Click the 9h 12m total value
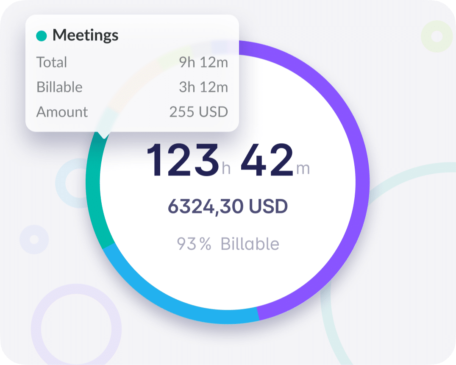 click(x=203, y=62)
